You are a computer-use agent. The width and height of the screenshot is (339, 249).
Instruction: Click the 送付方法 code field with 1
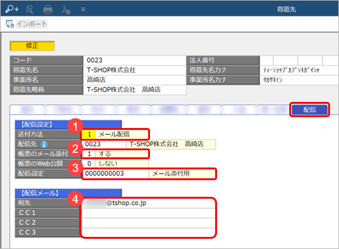click(89, 134)
